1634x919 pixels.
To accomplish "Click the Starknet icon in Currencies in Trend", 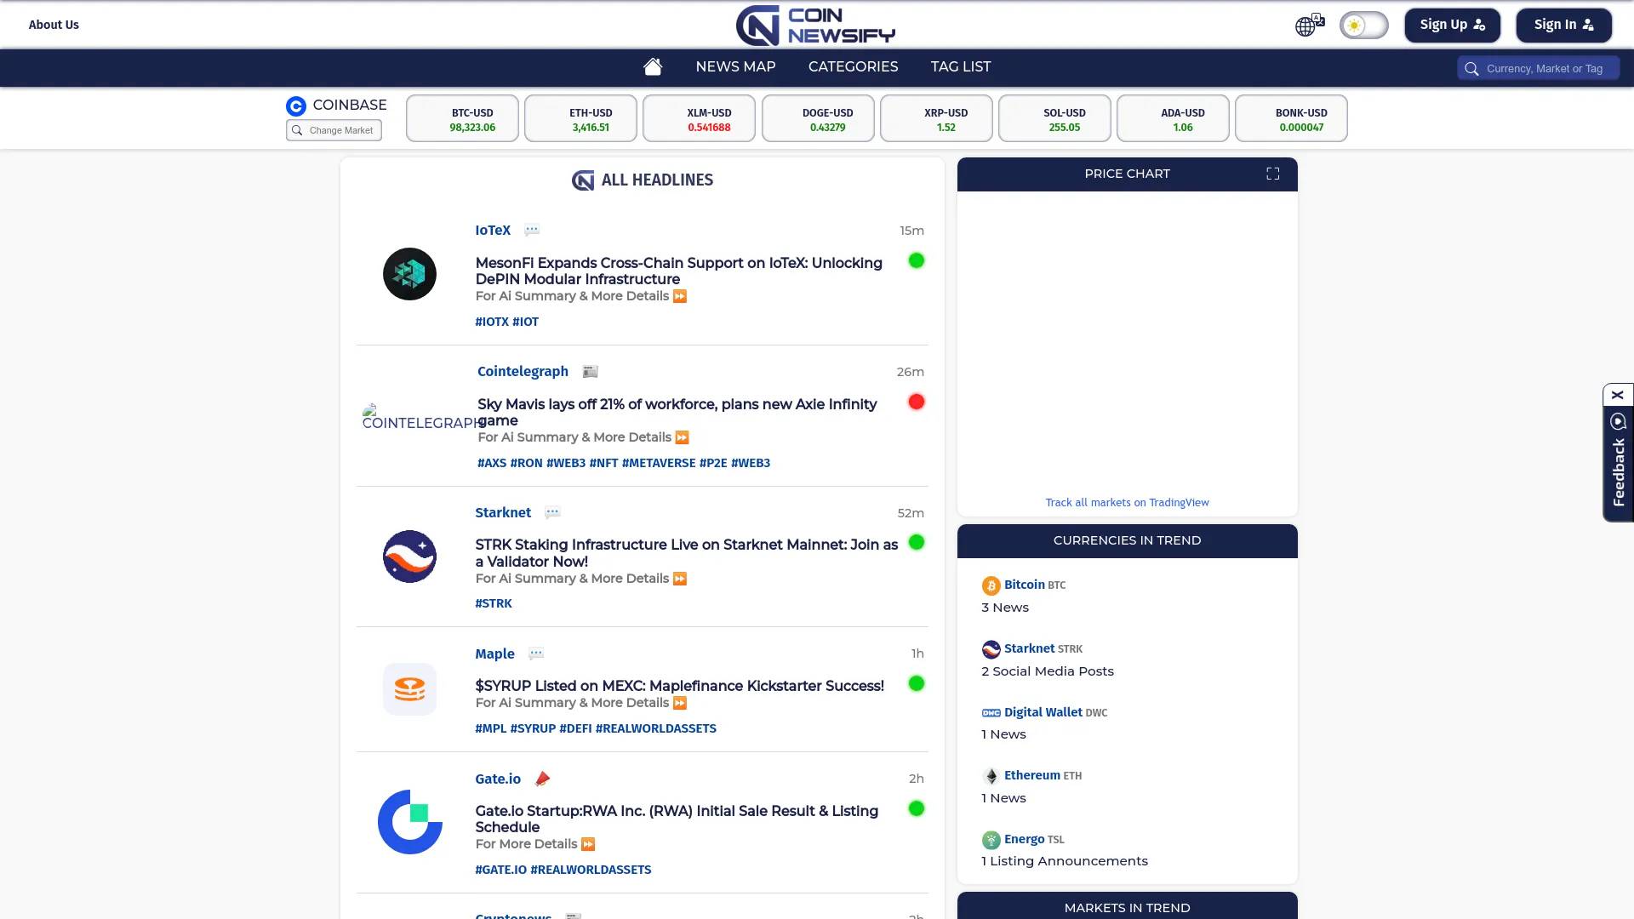I will tap(991, 649).
